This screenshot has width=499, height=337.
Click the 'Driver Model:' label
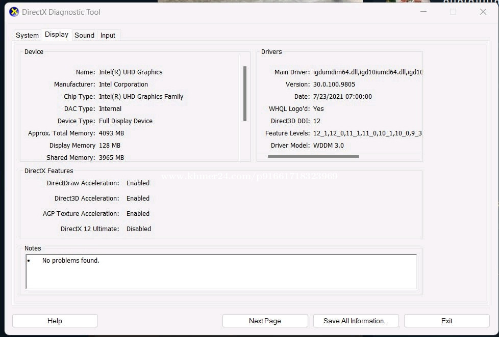pyautogui.click(x=290, y=146)
